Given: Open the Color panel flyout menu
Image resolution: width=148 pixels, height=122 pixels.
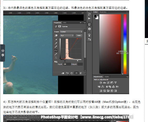Looking at the screenshot, I should coord(127,12).
